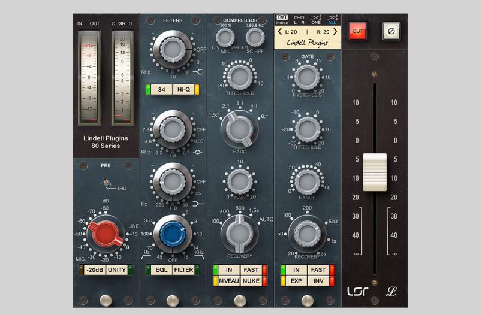Toggle the gate IN button
482x315 pixels.
tap(296, 270)
